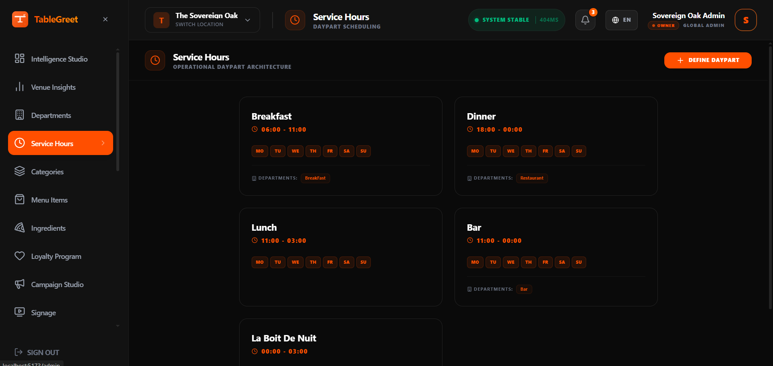This screenshot has width=773, height=366.
Task: Open the Lunch daypart card title
Action: [x=264, y=227]
